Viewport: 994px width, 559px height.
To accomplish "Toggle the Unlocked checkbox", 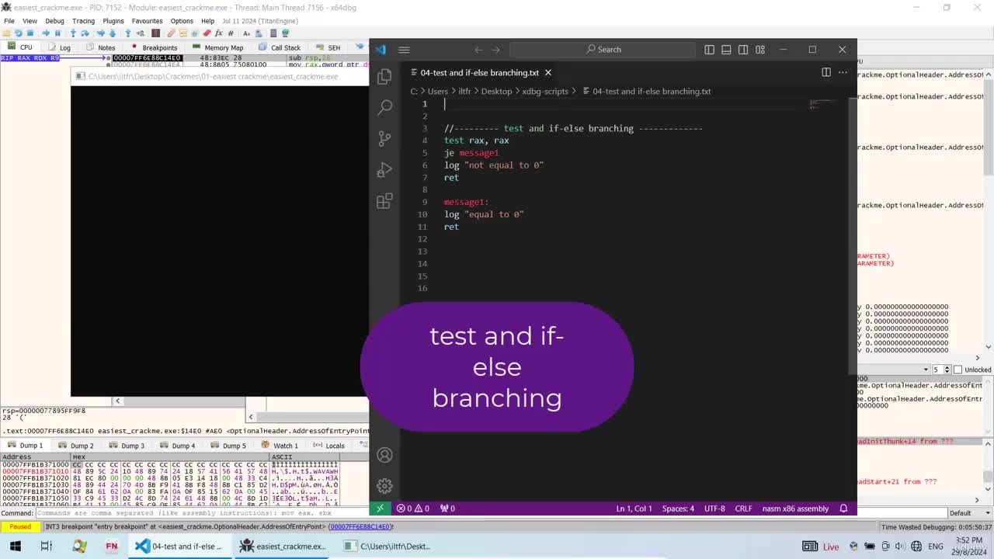I will (x=958, y=370).
